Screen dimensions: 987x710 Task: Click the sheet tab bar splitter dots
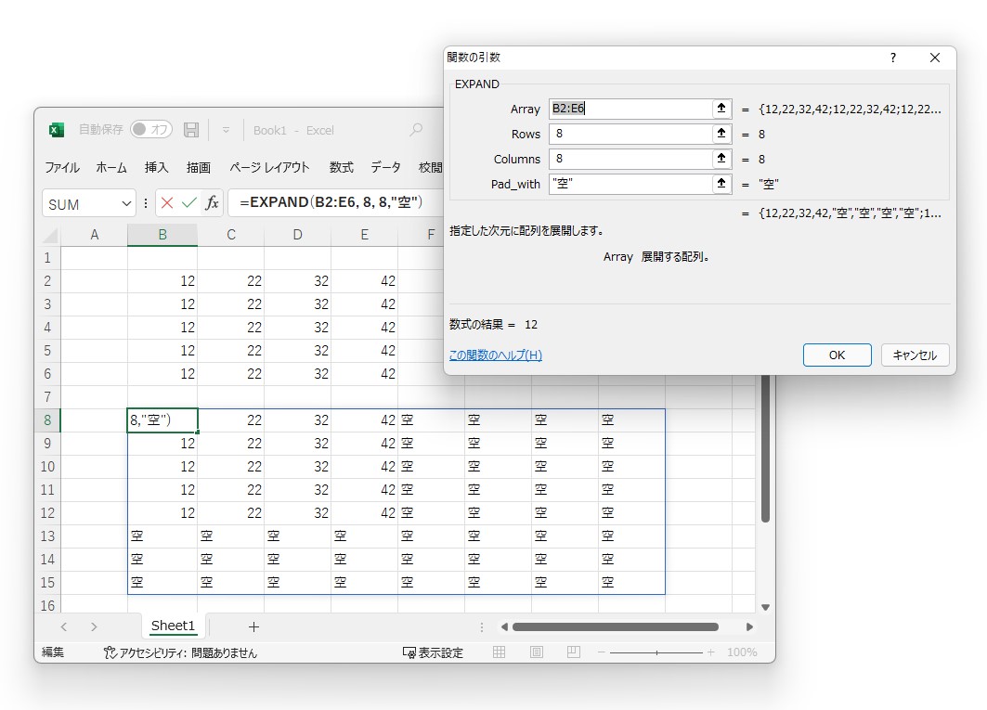coord(482,626)
